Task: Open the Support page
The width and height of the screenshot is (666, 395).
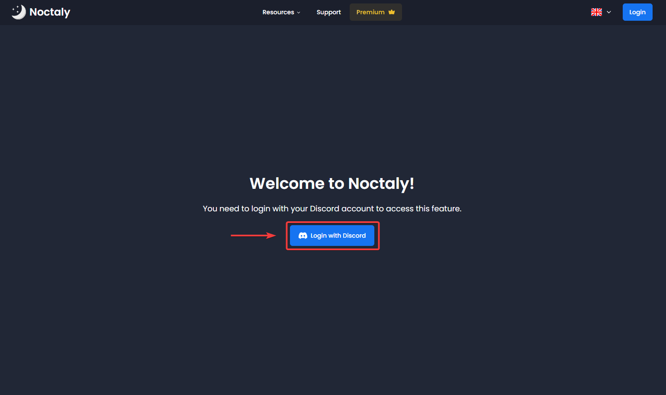Action: [x=328, y=12]
